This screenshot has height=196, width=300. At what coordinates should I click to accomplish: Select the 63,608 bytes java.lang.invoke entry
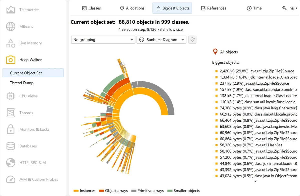point(256,127)
